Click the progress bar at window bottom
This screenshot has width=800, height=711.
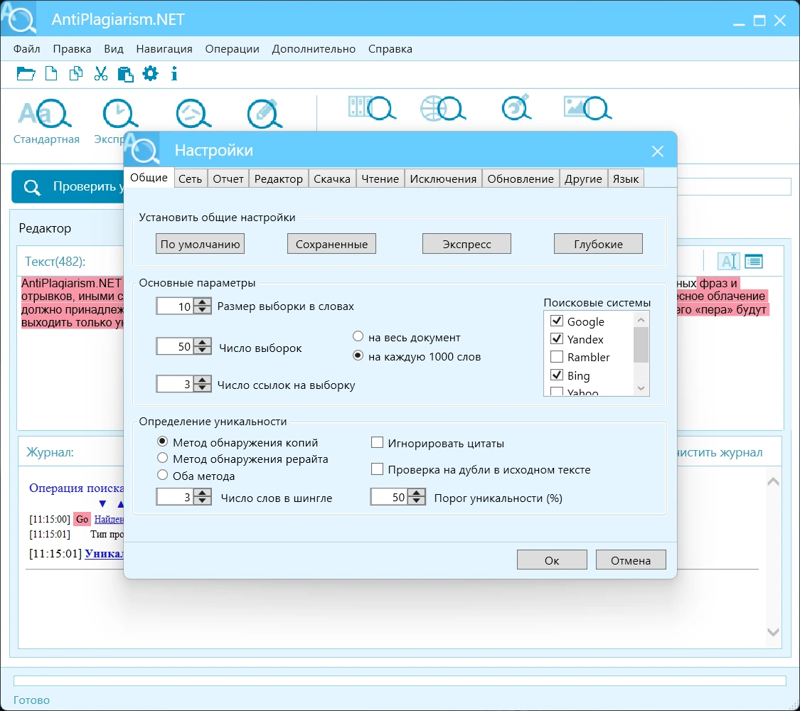pos(400,681)
